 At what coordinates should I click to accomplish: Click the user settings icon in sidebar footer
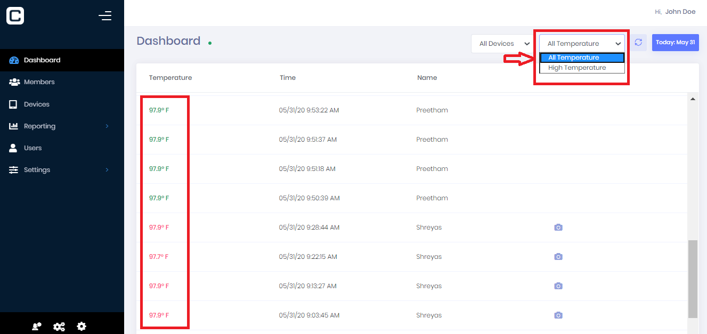point(37,327)
